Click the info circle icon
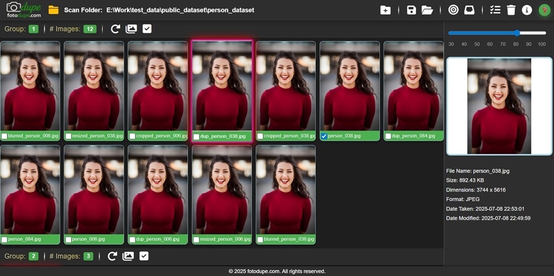This screenshot has height=276, width=554. (527, 10)
